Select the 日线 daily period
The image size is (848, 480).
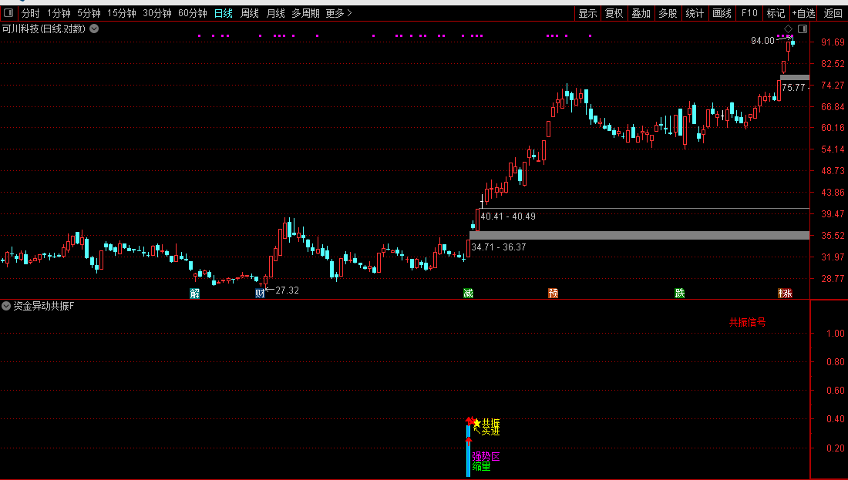pos(224,13)
